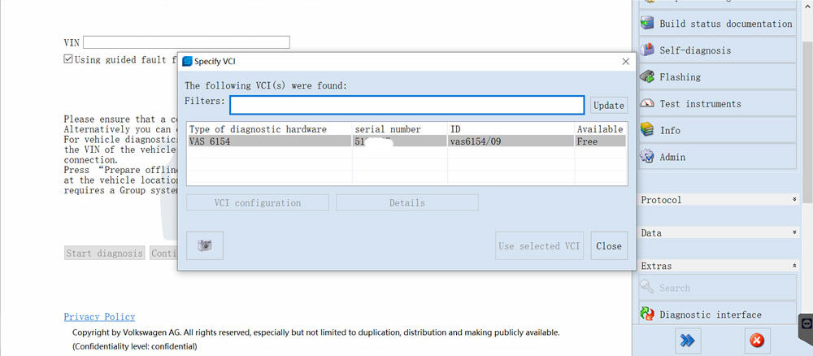Screen dimensions: 813x356
Task: Click the Filters input field
Action: coord(407,105)
